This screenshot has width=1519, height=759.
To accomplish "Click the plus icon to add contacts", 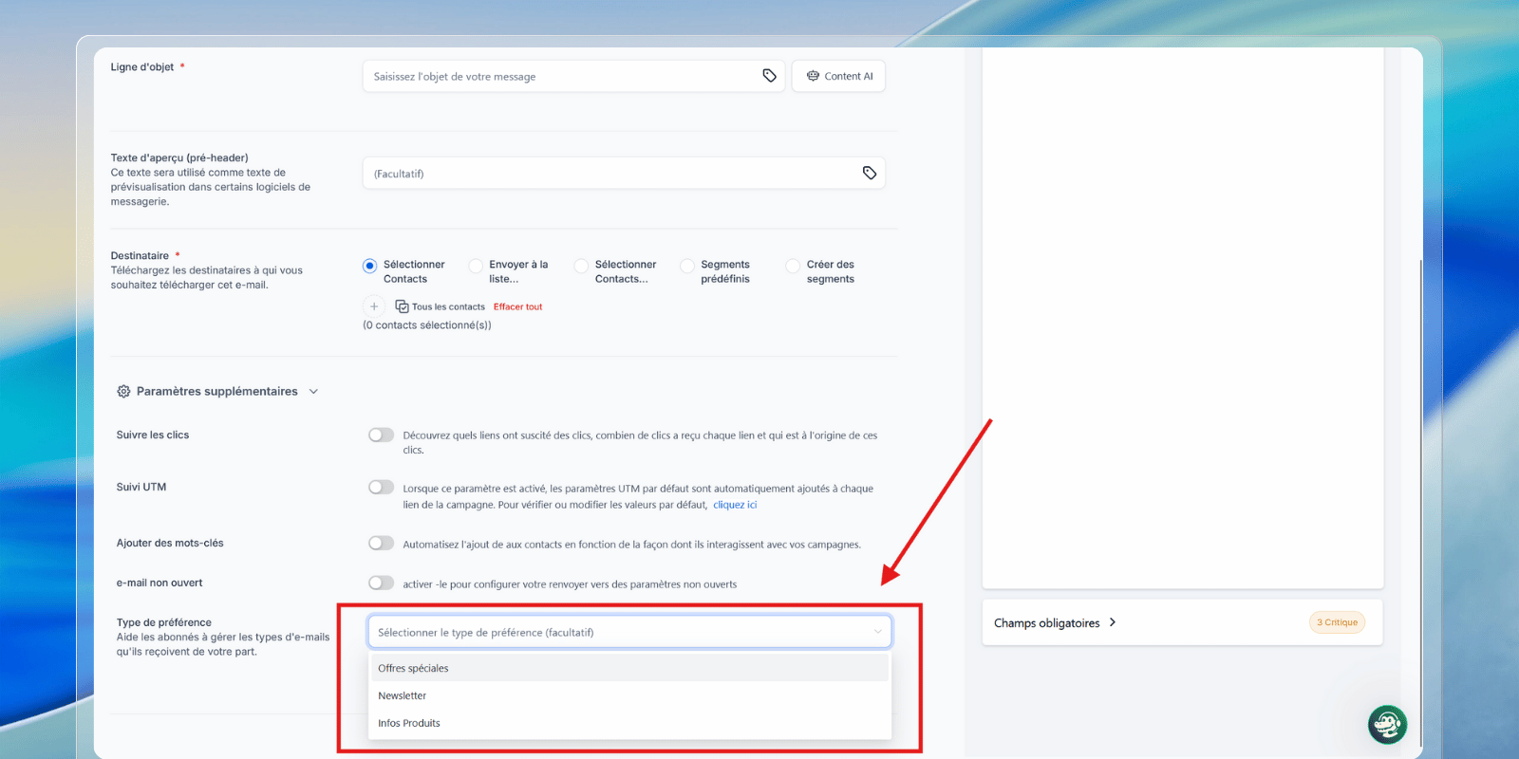I will tap(374, 306).
